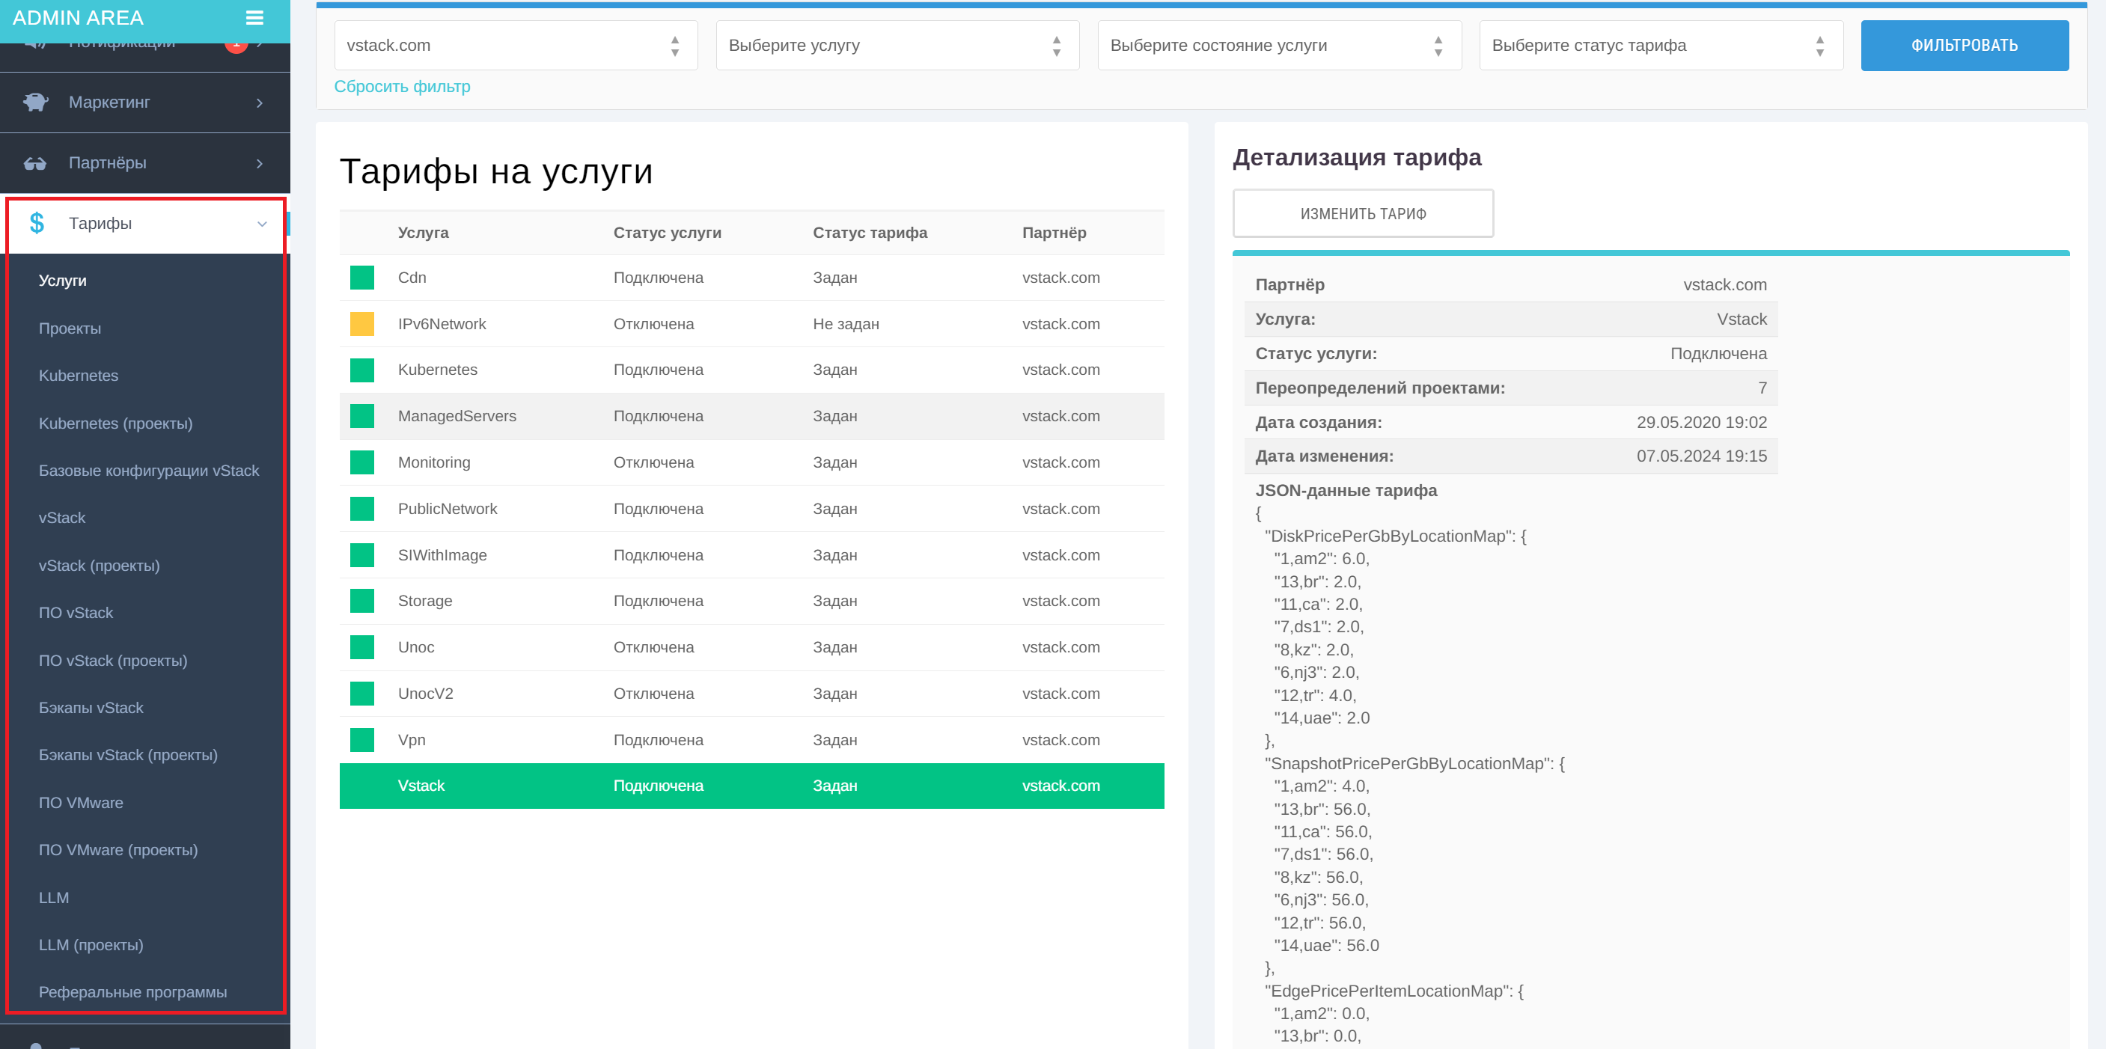Open the vstack.com partner dropdown
2106x1049 pixels.
click(x=516, y=45)
